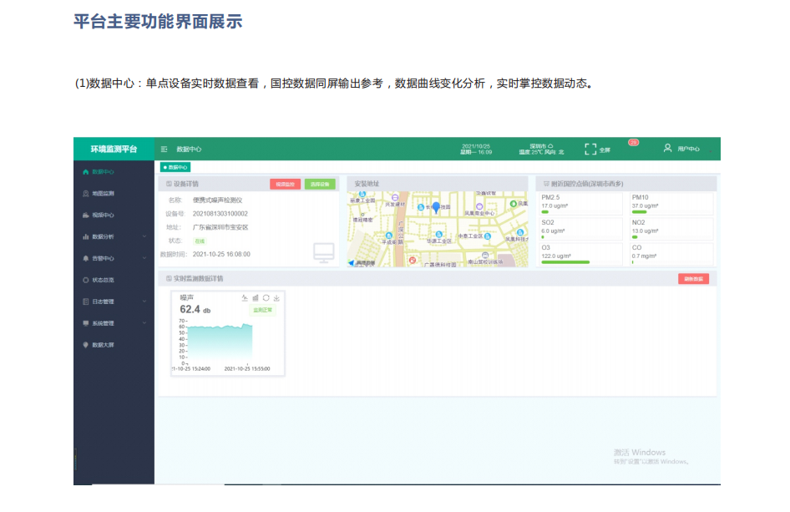
Task: Click the 设备详情 panel header icon
Action: (x=169, y=184)
